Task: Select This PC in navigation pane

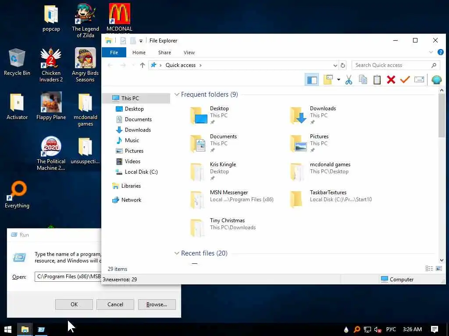Action: pyautogui.click(x=136, y=98)
